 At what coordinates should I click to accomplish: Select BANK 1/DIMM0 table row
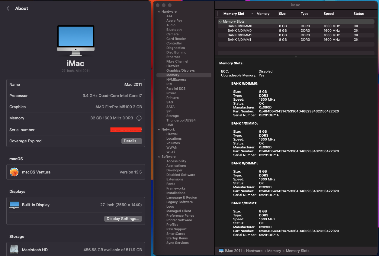coord(296,31)
